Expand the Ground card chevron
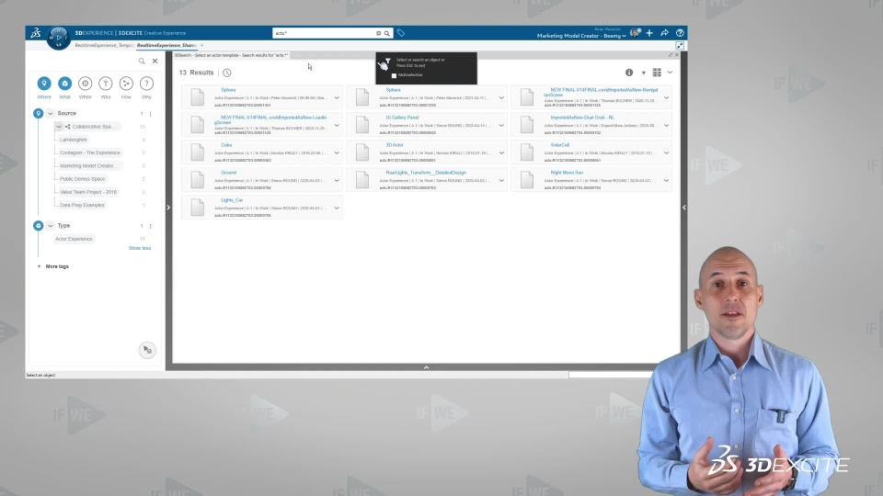 (337, 181)
